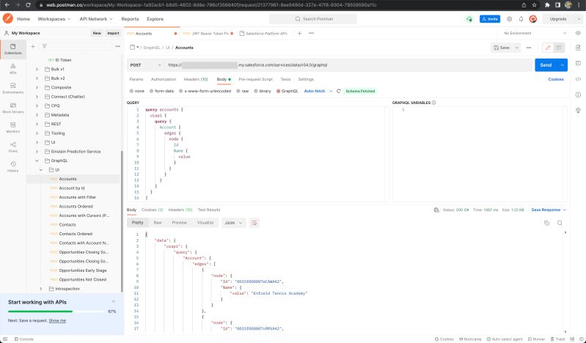586x343 pixels.
Task: Open the notifications bell icon
Action: click(x=521, y=19)
